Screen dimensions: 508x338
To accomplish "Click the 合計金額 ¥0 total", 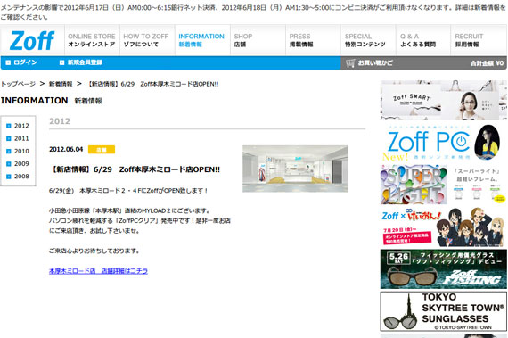I will pos(487,63).
